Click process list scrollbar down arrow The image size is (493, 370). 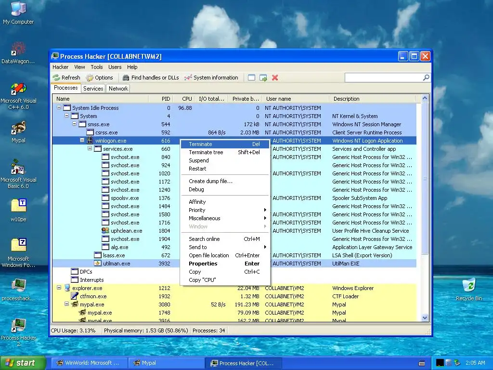point(425,318)
